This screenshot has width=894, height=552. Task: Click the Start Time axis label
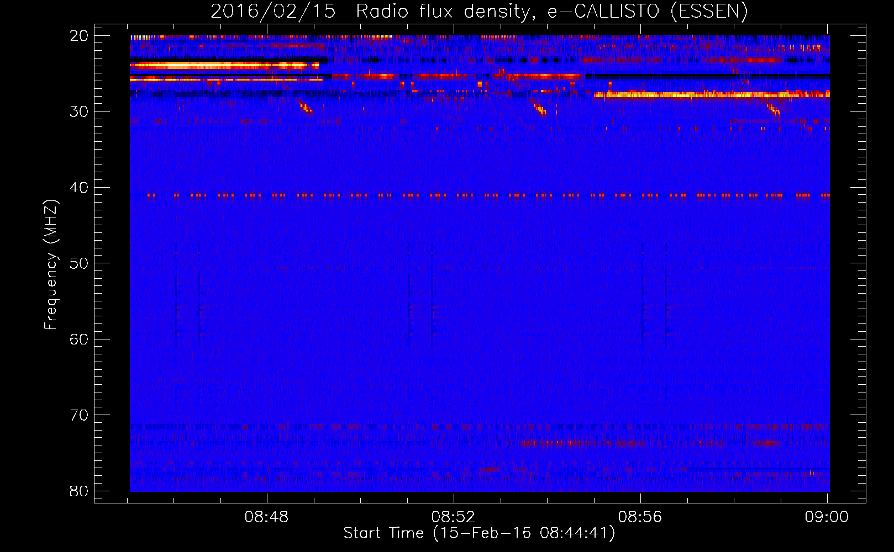click(479, 533)
